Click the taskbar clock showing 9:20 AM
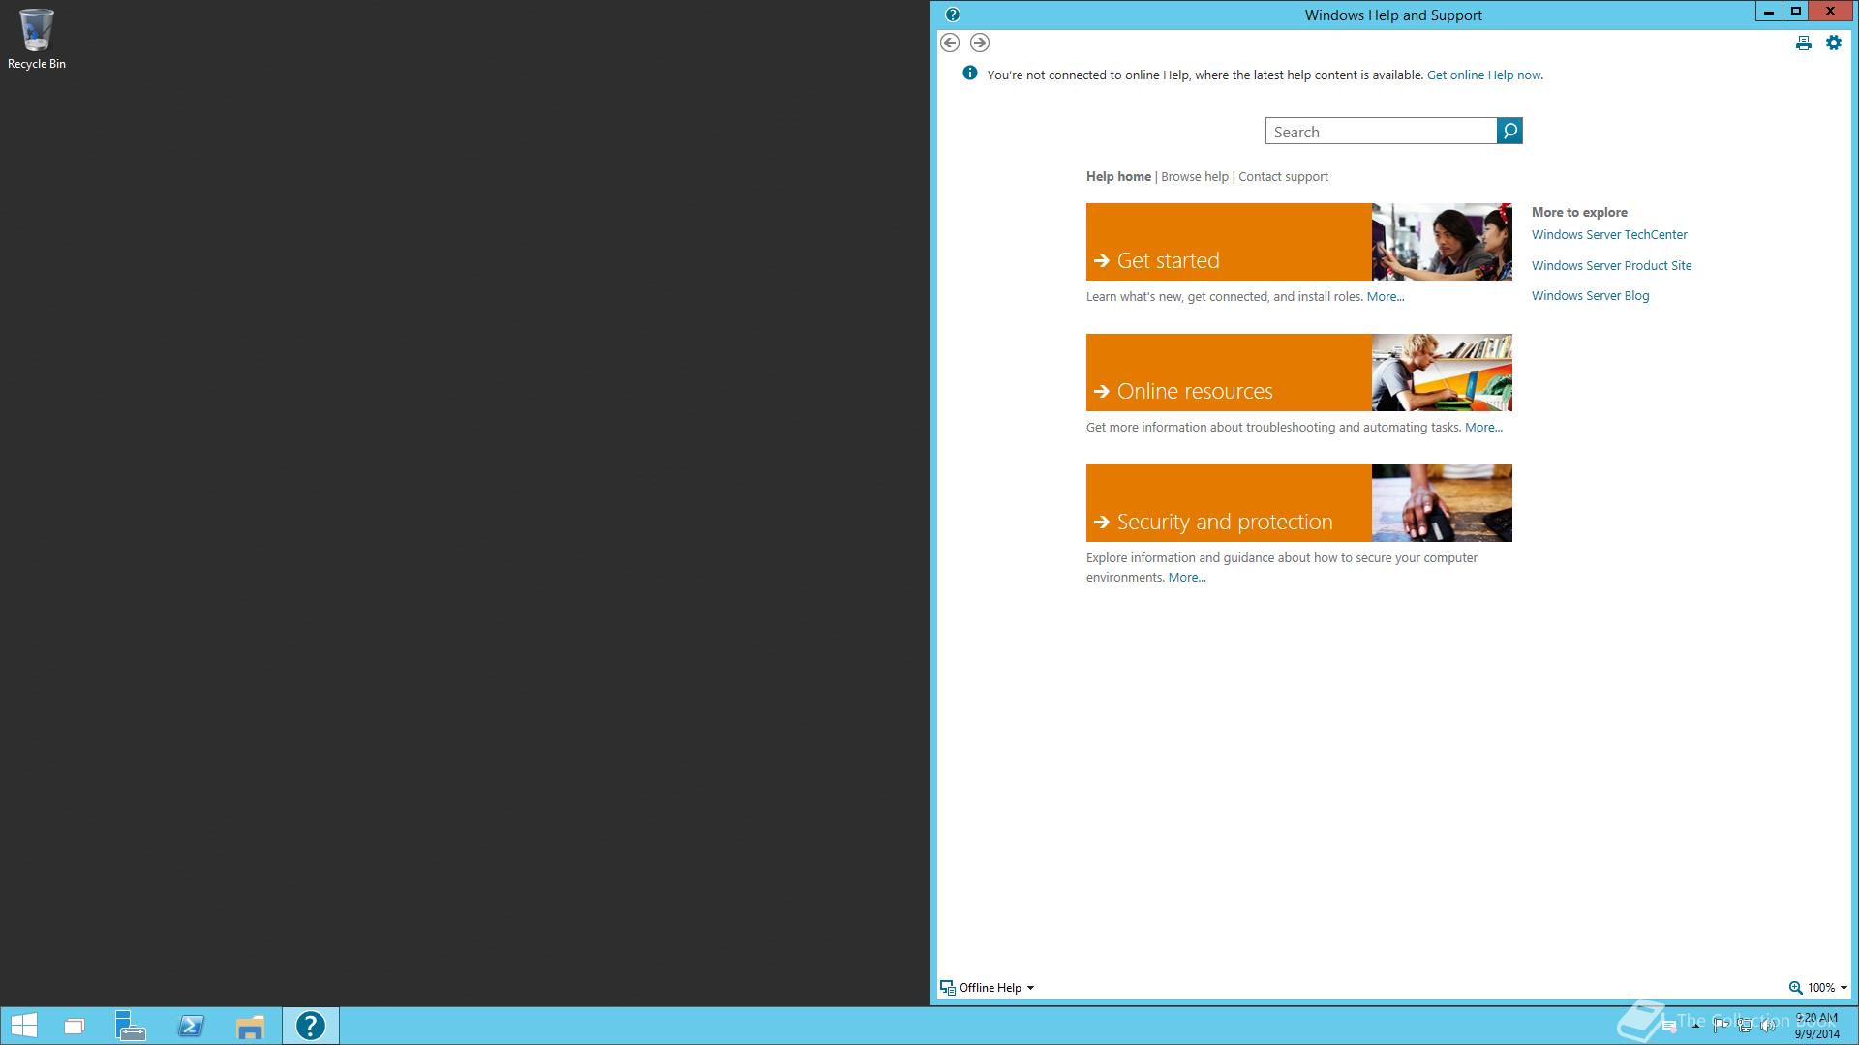This screenshot has width=1859, height=1045. coord(1817,1026)
